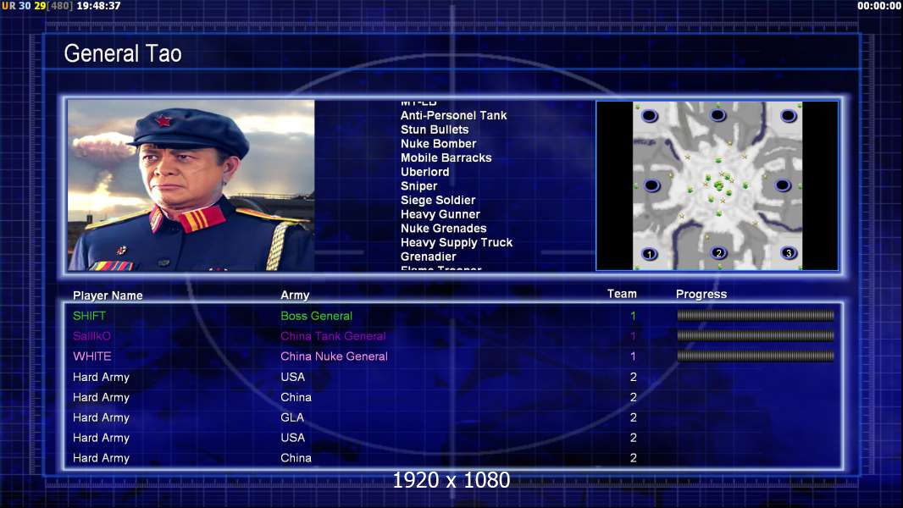Select the middle-right empty start spot on minimap
The width and height of the screenshot is (903, 508).
click(x=782, y=185)
